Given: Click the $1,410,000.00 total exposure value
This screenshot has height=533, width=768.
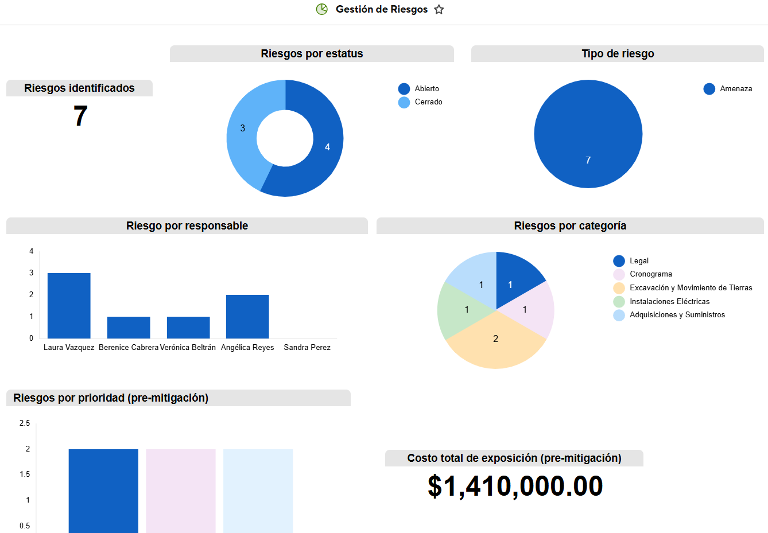Looking at the screenshot, I should point(515,487).
